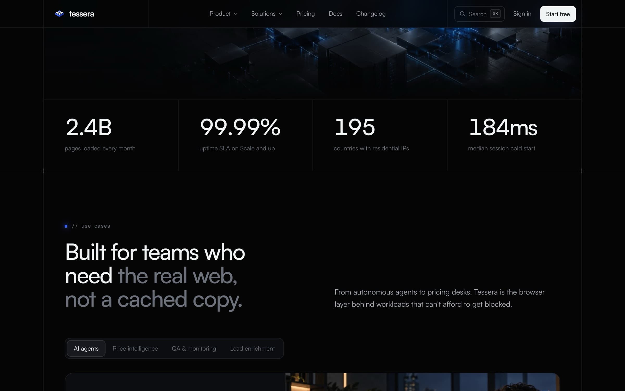Screen dimensions: 625x391
Task: Open the Product dropdown menu
Action: point(223,14)
